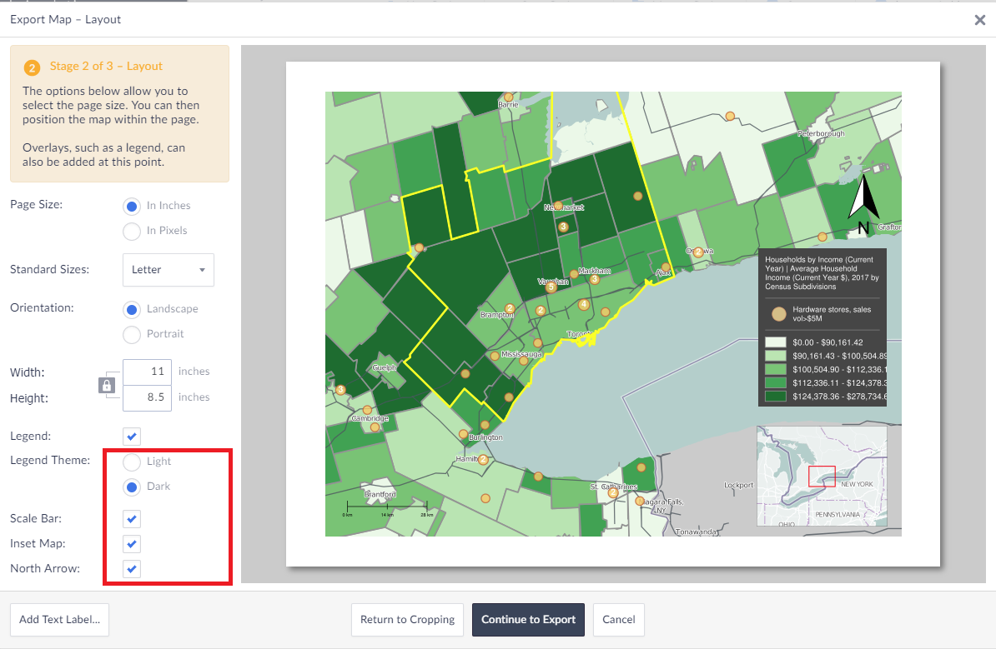Click the scale bar on the map
Viewport: 996px width, 649px height.
[387, 507]
